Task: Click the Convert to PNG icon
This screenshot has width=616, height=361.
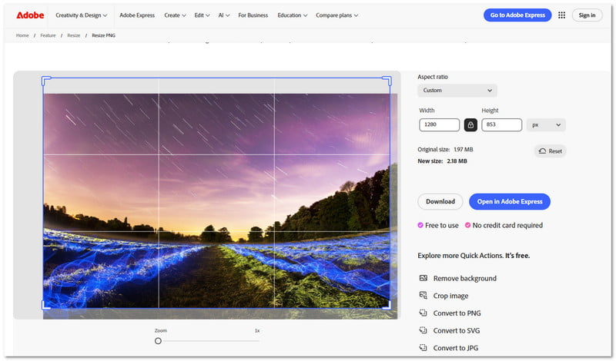Action: coord(423,313)
